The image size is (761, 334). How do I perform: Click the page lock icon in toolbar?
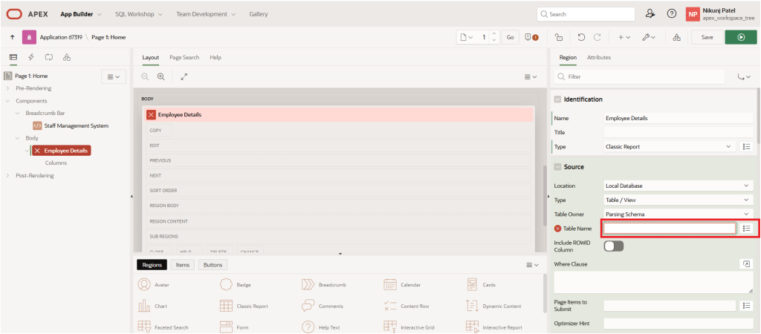pyautogui.click(x=559, y=37)
